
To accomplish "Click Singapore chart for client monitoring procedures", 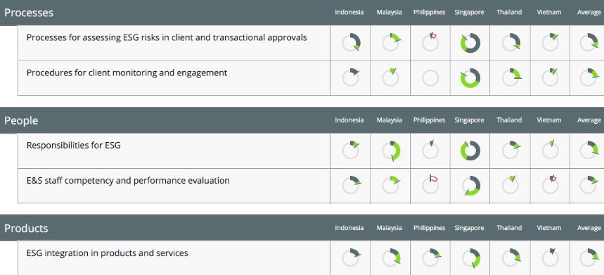I will coord(470,78).
